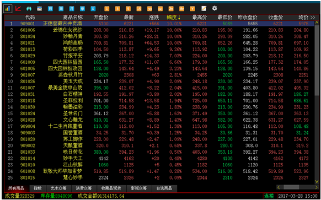Switch to the red line chart view
The image size is (321, 200).
18,9
